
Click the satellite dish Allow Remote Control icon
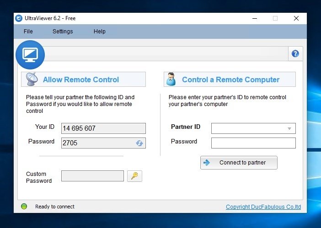[32, 79]
